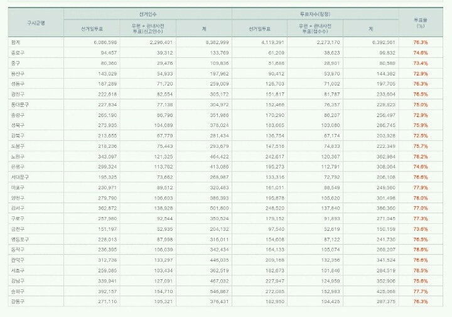Click the 종로구 district name
Screen dimensions: 452x317
(x=18, y=53)
